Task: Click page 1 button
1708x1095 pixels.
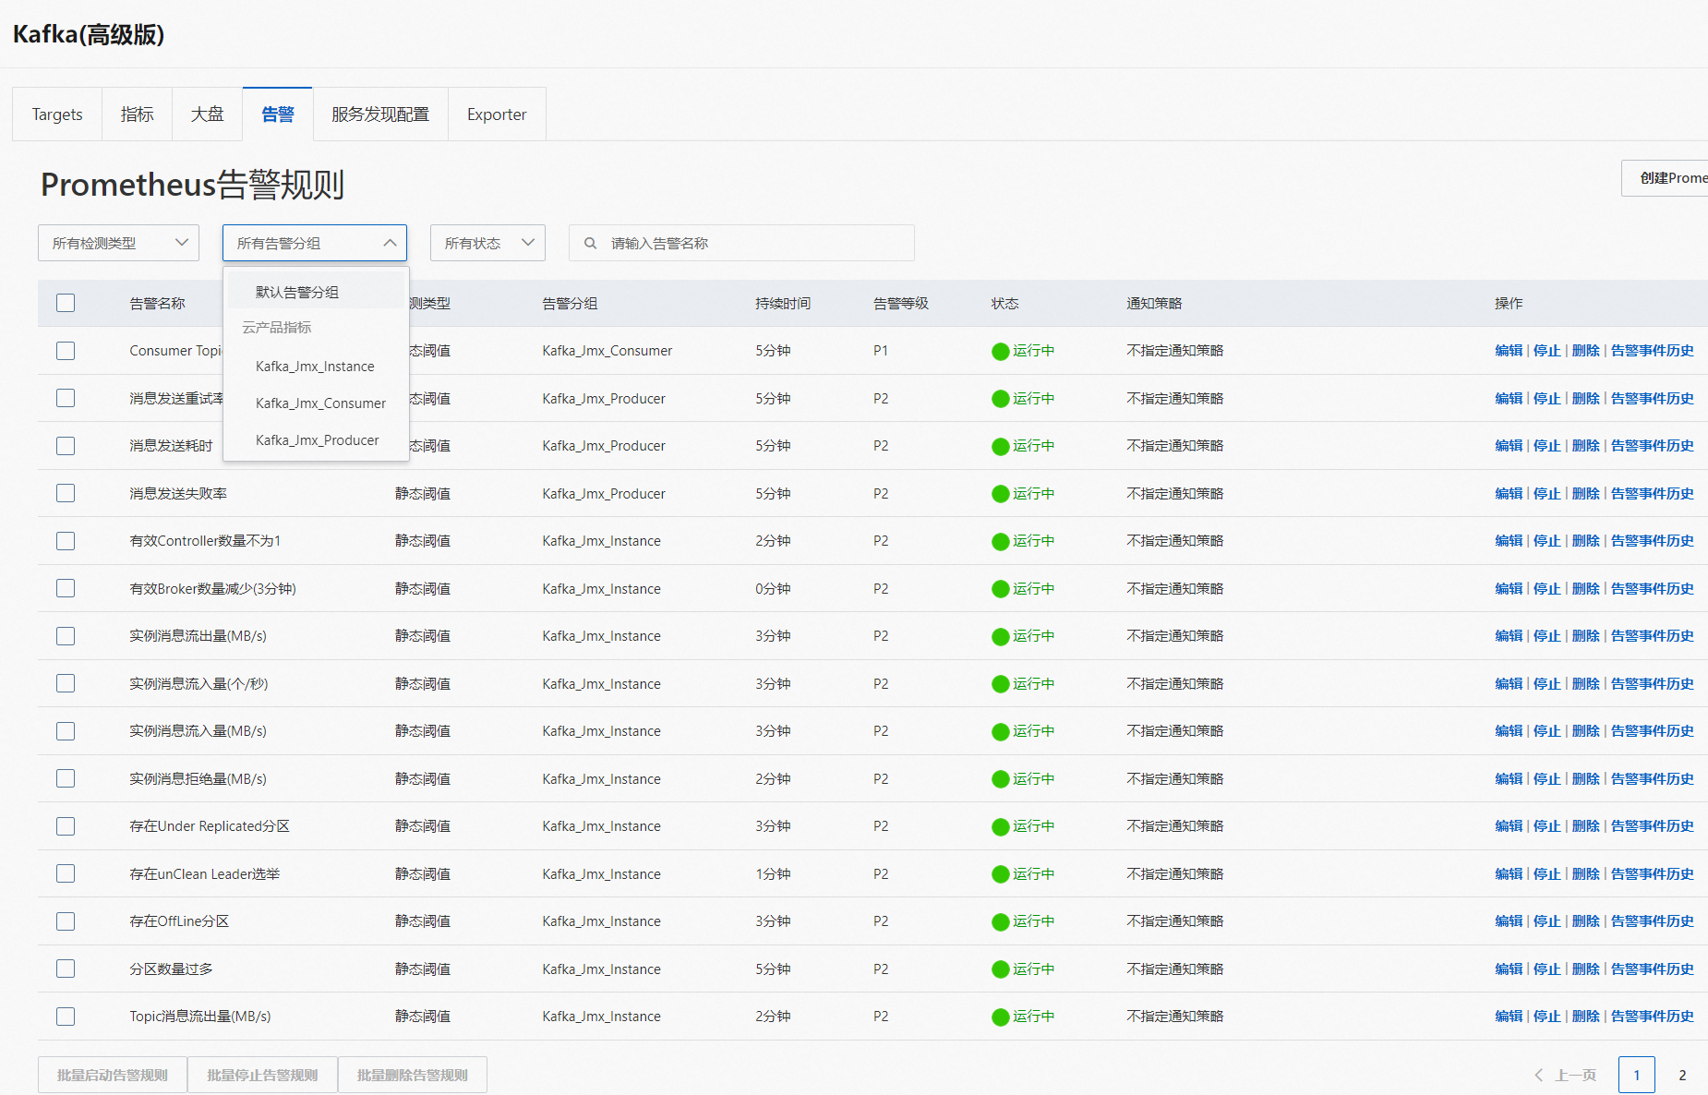Action: click(1637, 1075)
